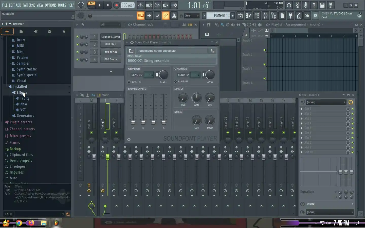Open the OPTIONS menu
This screenshot has height=228, width=365.
(50, 5)
